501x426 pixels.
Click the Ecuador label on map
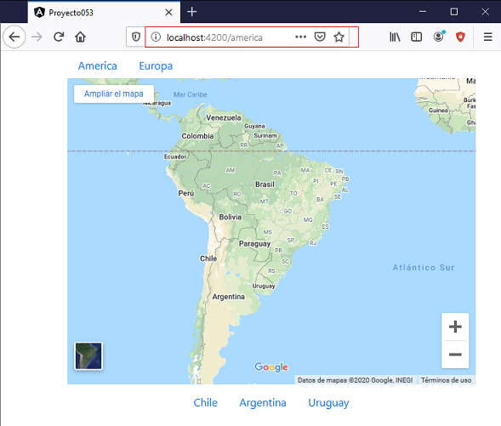tap(175, 156)
